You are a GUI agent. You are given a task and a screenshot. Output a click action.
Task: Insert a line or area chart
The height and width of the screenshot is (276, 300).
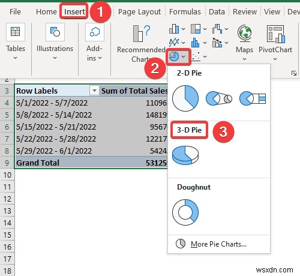174,43
